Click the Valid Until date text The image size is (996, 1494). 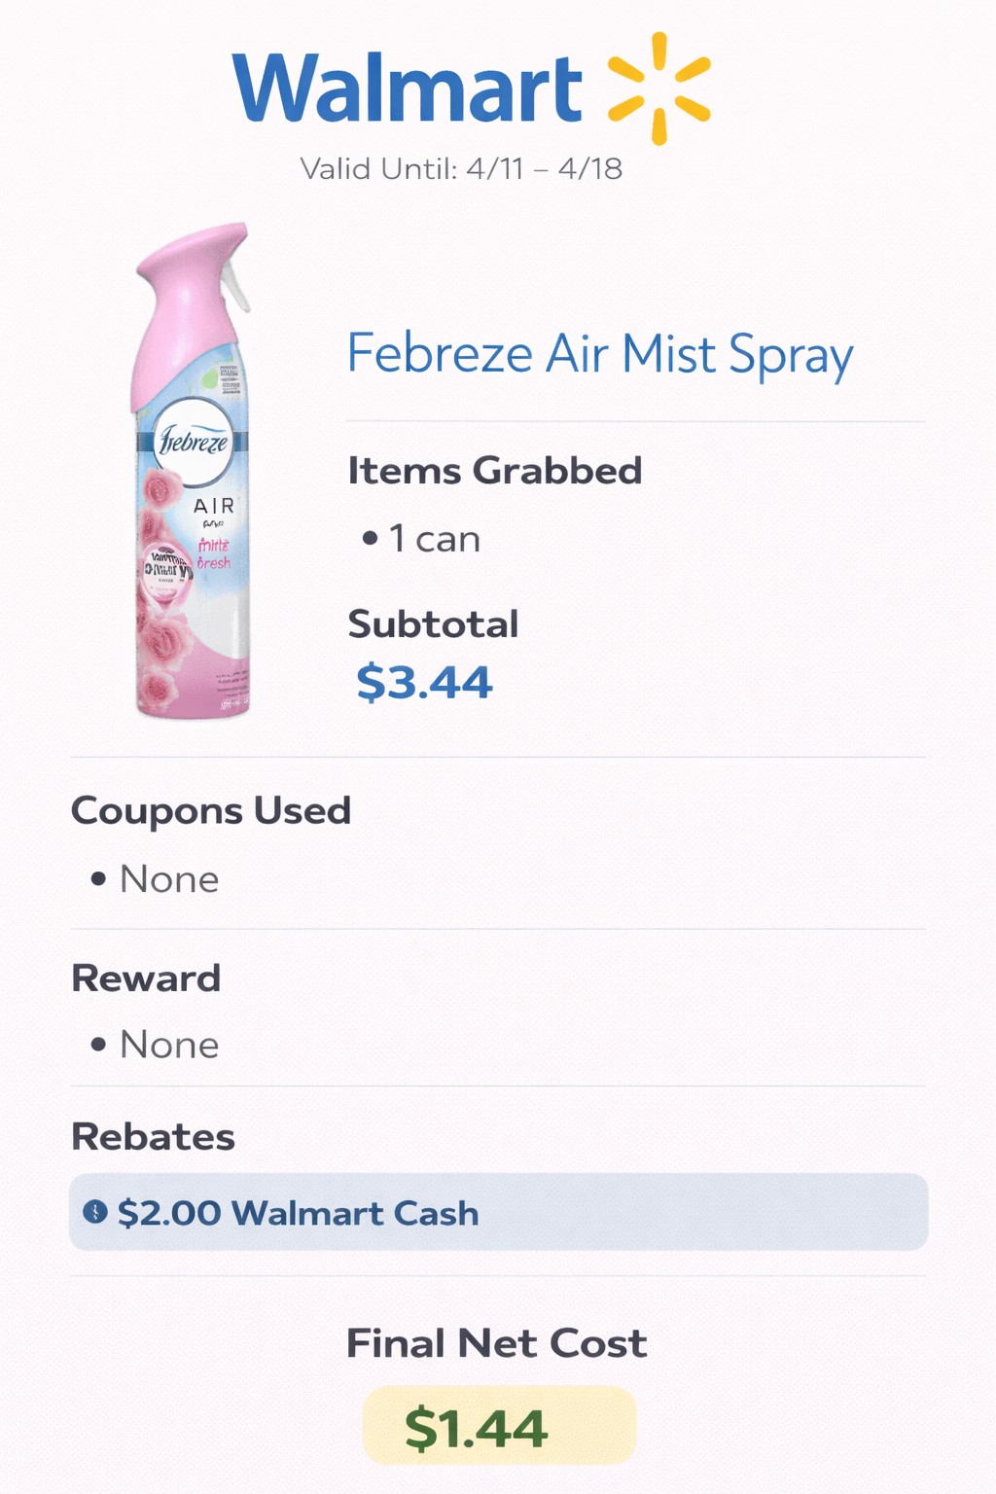461,168
